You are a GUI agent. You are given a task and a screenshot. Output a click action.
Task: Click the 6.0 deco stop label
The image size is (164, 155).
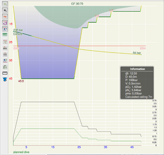tap(97, 16)
